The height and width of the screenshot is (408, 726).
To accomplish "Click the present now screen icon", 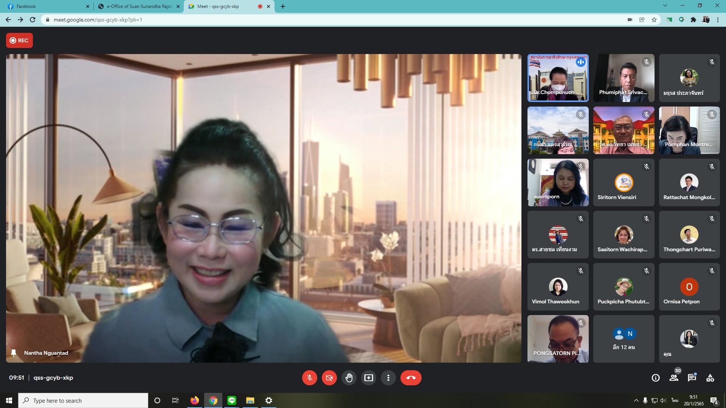I will click(x=369, y=378).
